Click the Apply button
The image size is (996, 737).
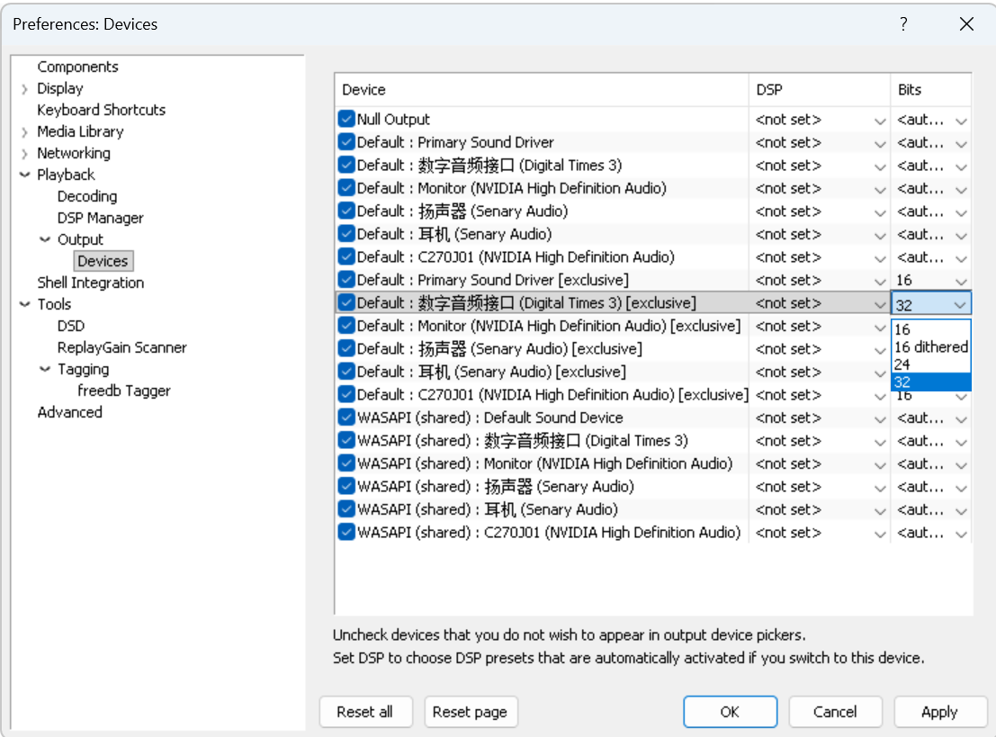click(940, 712)
